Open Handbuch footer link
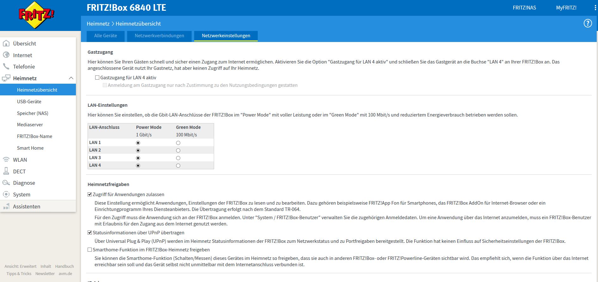The image size is (598, 282). point(65,266)
